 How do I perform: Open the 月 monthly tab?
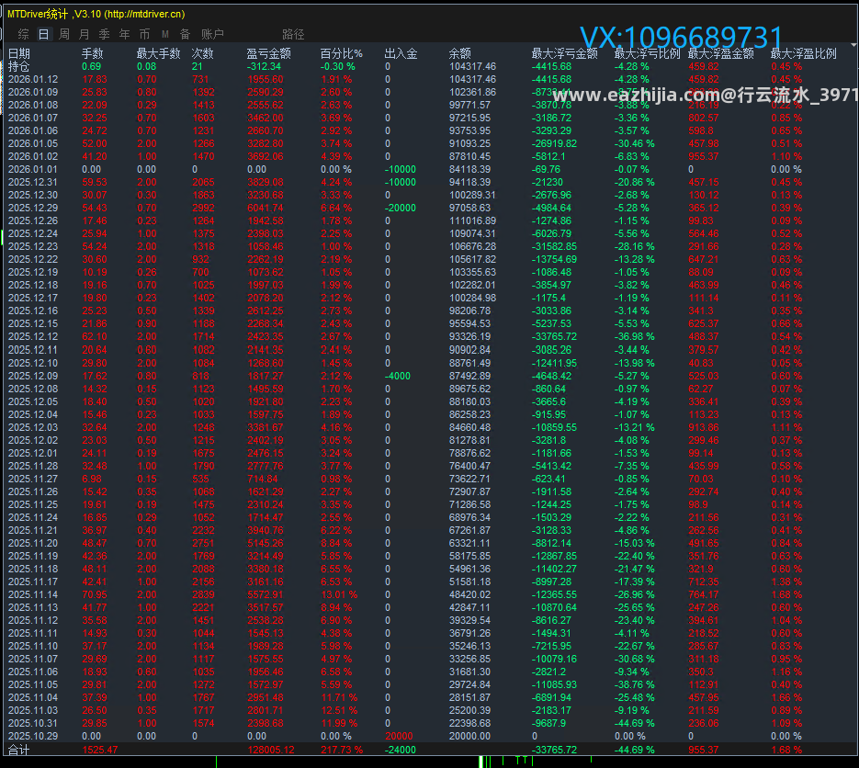coord(84,35)
